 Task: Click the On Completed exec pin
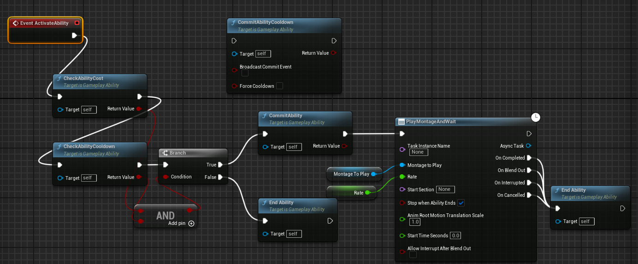[x=529, y=158]
